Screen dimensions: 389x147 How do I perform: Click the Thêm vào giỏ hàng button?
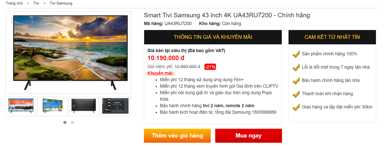[177, 136]
